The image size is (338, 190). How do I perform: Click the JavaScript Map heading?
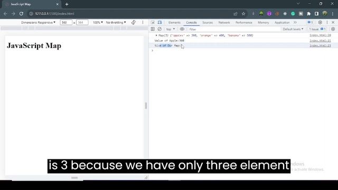pyautogui.click(x=34, y=46)
